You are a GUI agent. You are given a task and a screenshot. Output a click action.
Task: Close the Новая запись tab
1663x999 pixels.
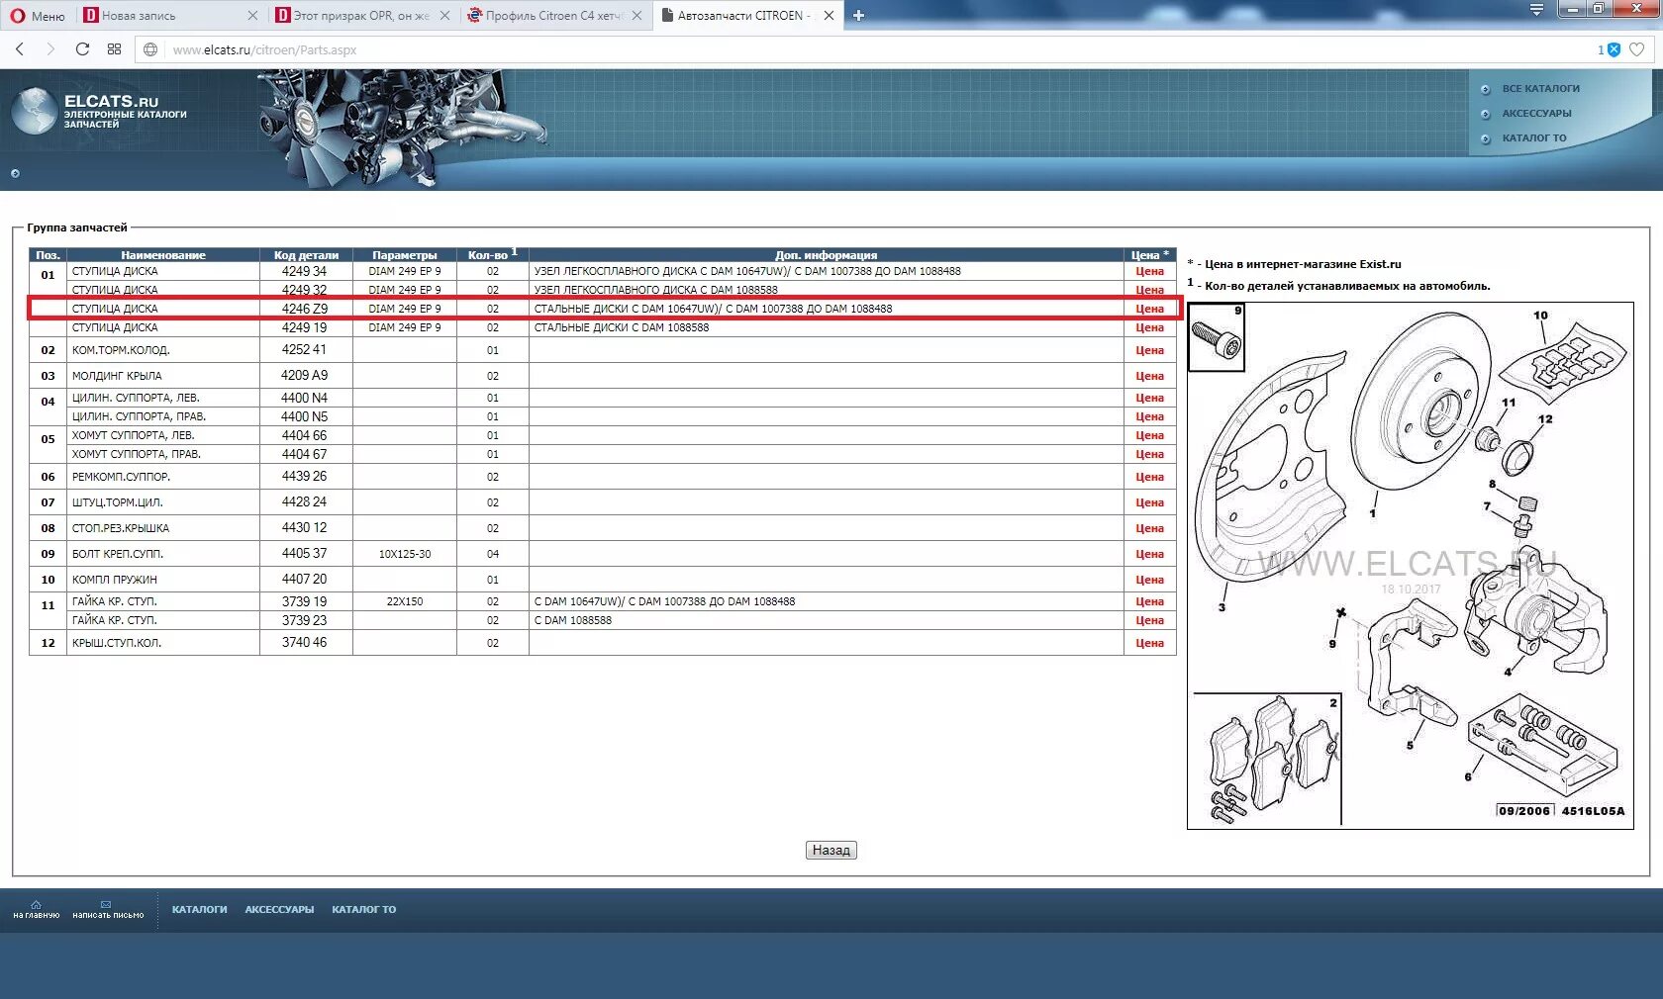(252, 16)
